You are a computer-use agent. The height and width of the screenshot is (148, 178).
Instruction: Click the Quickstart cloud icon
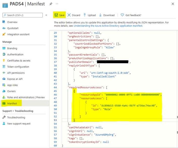point(4,28)
